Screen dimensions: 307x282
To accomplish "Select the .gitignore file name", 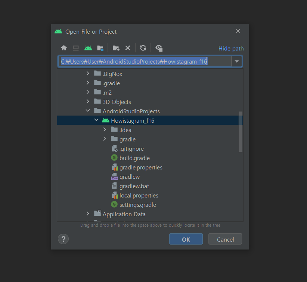I will coord(131,149).
